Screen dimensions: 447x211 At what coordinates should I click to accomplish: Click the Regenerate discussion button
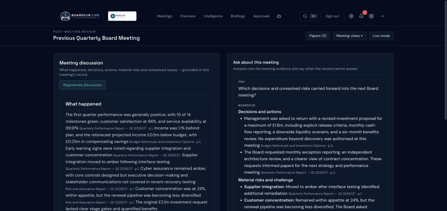82,85
